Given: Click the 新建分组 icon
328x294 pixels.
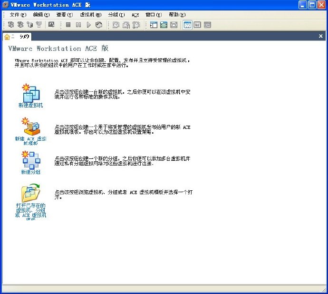Looking at the screenshot, I should (31, 160).
